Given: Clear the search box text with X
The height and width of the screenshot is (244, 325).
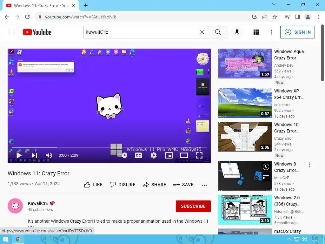Looking at the screenshot, I should pyautogui.click(x=202, y=32).
